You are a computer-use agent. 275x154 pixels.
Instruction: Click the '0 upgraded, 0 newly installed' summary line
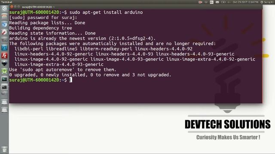click(90, 75)
